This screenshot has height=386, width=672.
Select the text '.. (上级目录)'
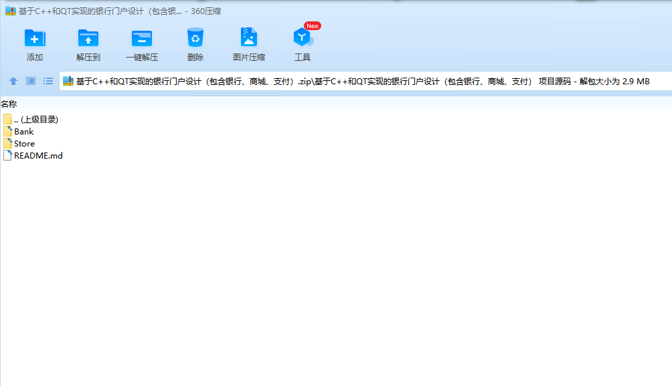point(36,120)
